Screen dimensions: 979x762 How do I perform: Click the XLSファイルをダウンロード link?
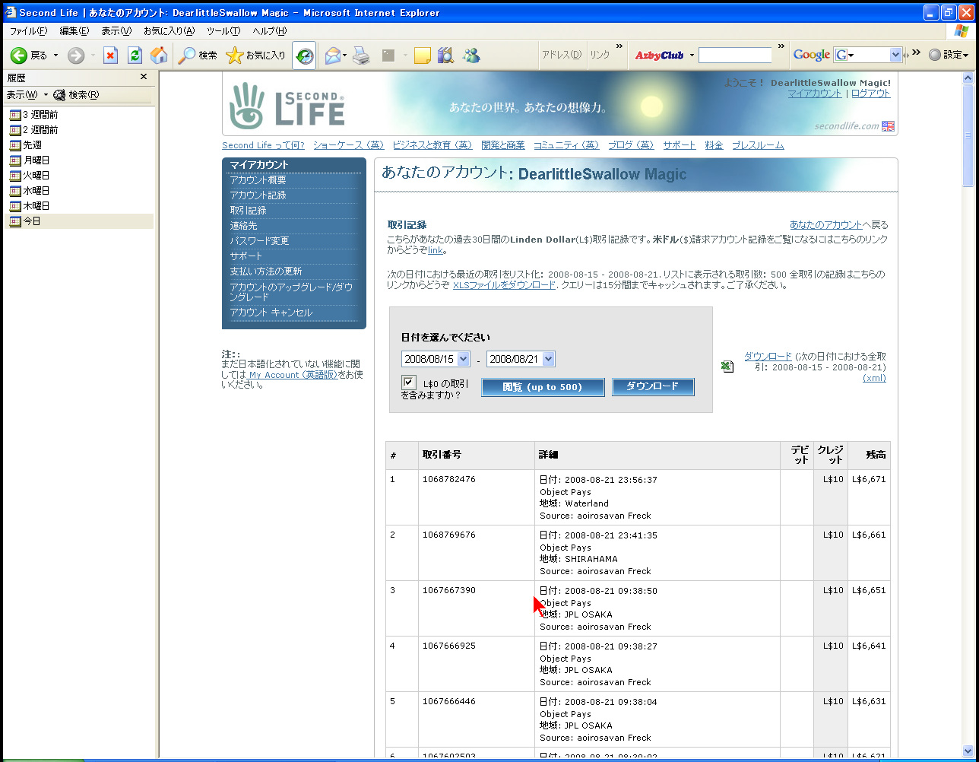pyautogui.click(x=504, y=285)
